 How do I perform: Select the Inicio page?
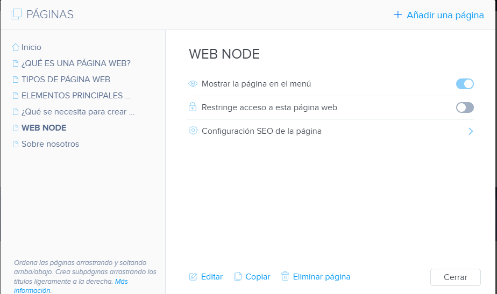click(31, 47)
